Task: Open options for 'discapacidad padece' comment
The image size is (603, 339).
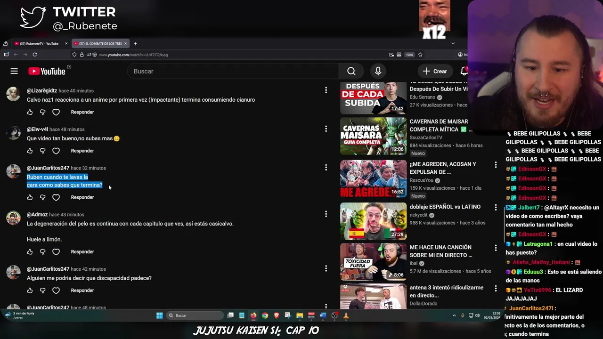Action: (x=326, y=268)
